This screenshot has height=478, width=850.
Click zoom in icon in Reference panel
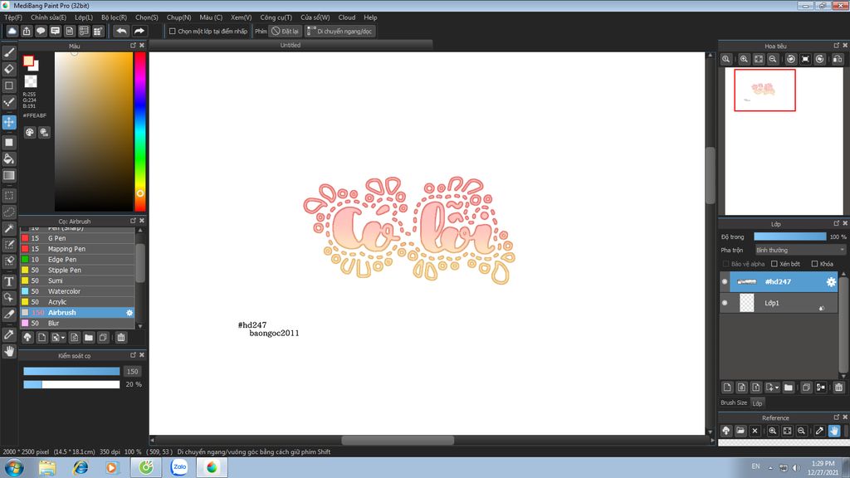click(773, 431)
